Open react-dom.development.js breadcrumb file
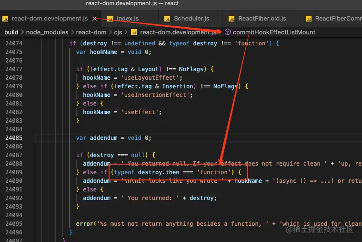Screen dimensions: 362x242 (178, 32)
